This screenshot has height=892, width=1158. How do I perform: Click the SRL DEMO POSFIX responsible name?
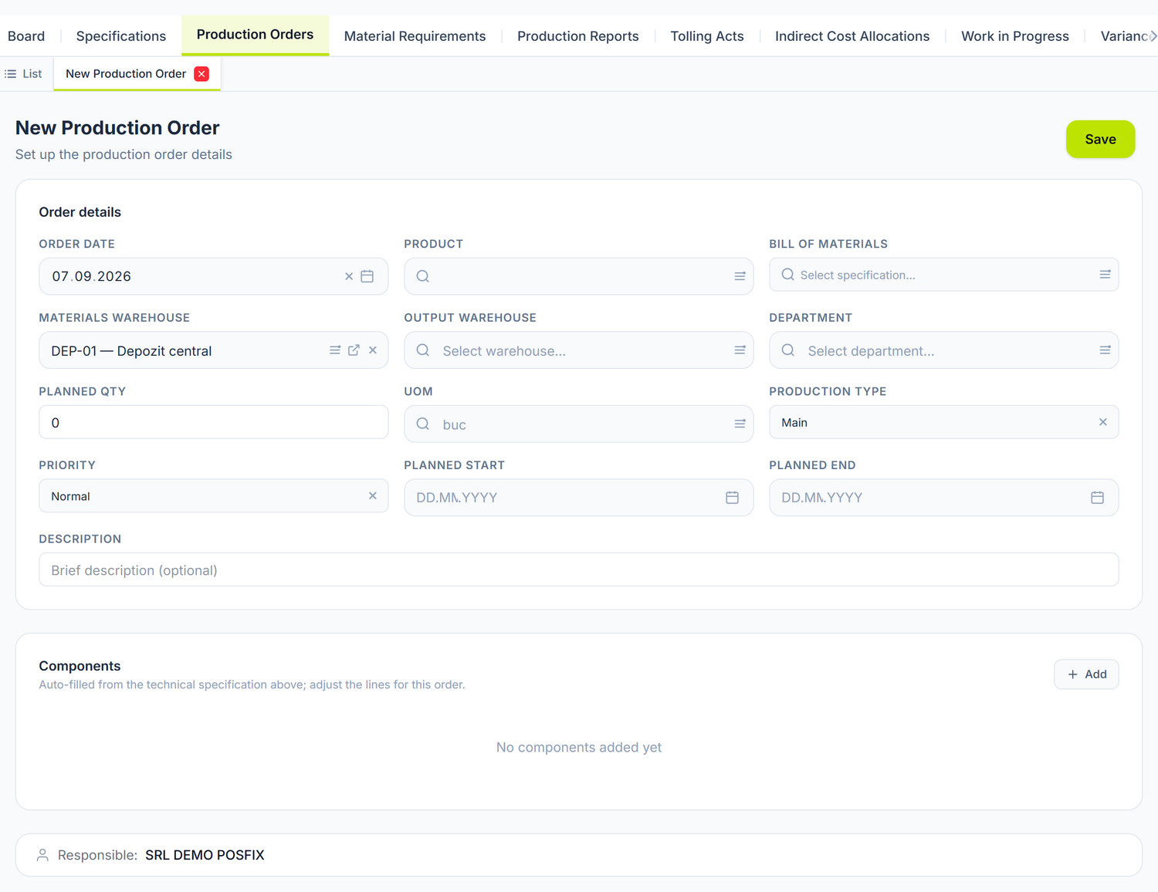(205, 855)
